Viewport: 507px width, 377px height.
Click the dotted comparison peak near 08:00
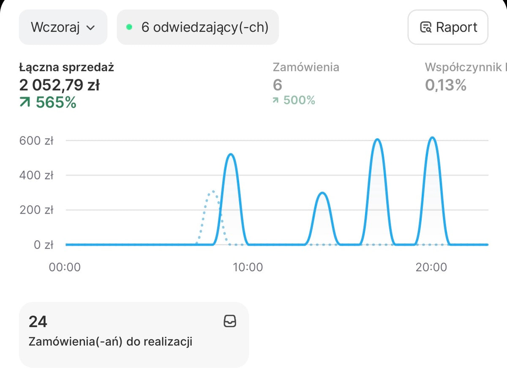[x=213, y=192]
